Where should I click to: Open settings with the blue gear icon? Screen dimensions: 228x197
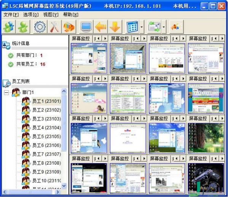[40, 27]
